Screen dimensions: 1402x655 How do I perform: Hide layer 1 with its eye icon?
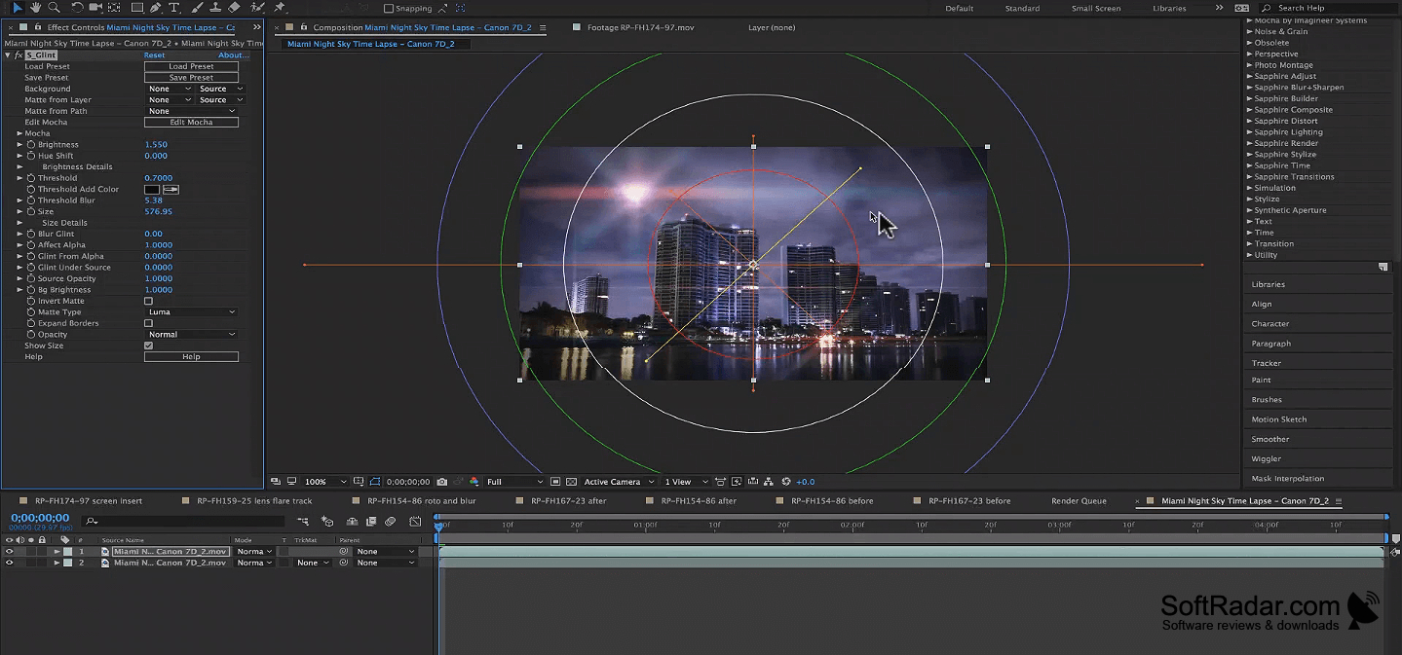click(x=9, y=552)
